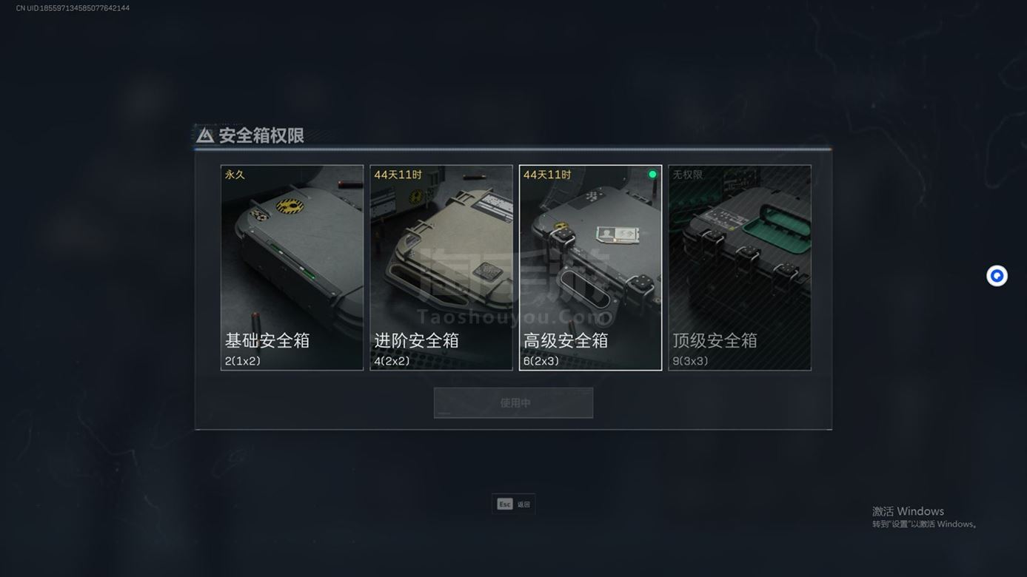Image resolution: width=1027 pixels, height=577 pixels.
Task: Click the 激活 Windows watermark text
Action: (x=908, y=511)
